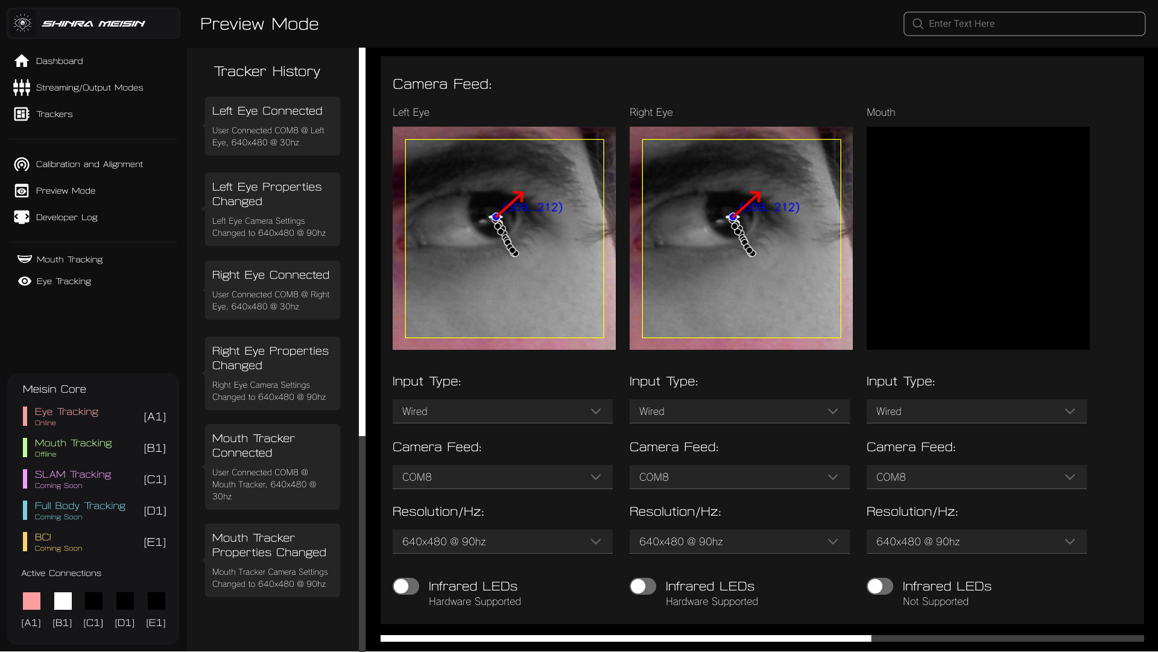The height and width of the screenshot is (652, 1158).
Task: Open Right Eye Resolution/Hz dropdown
Action: 739,542
